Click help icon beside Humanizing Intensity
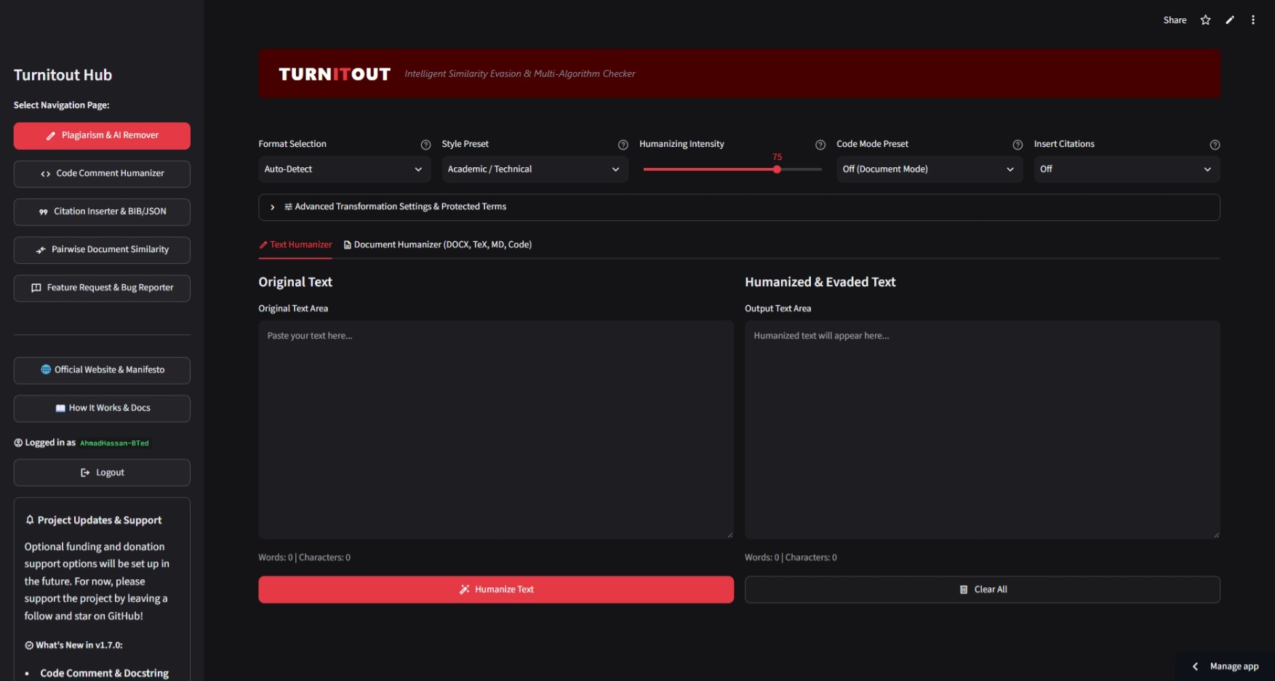The width and height of the screenshot is (1275, 681). (820, 145)
